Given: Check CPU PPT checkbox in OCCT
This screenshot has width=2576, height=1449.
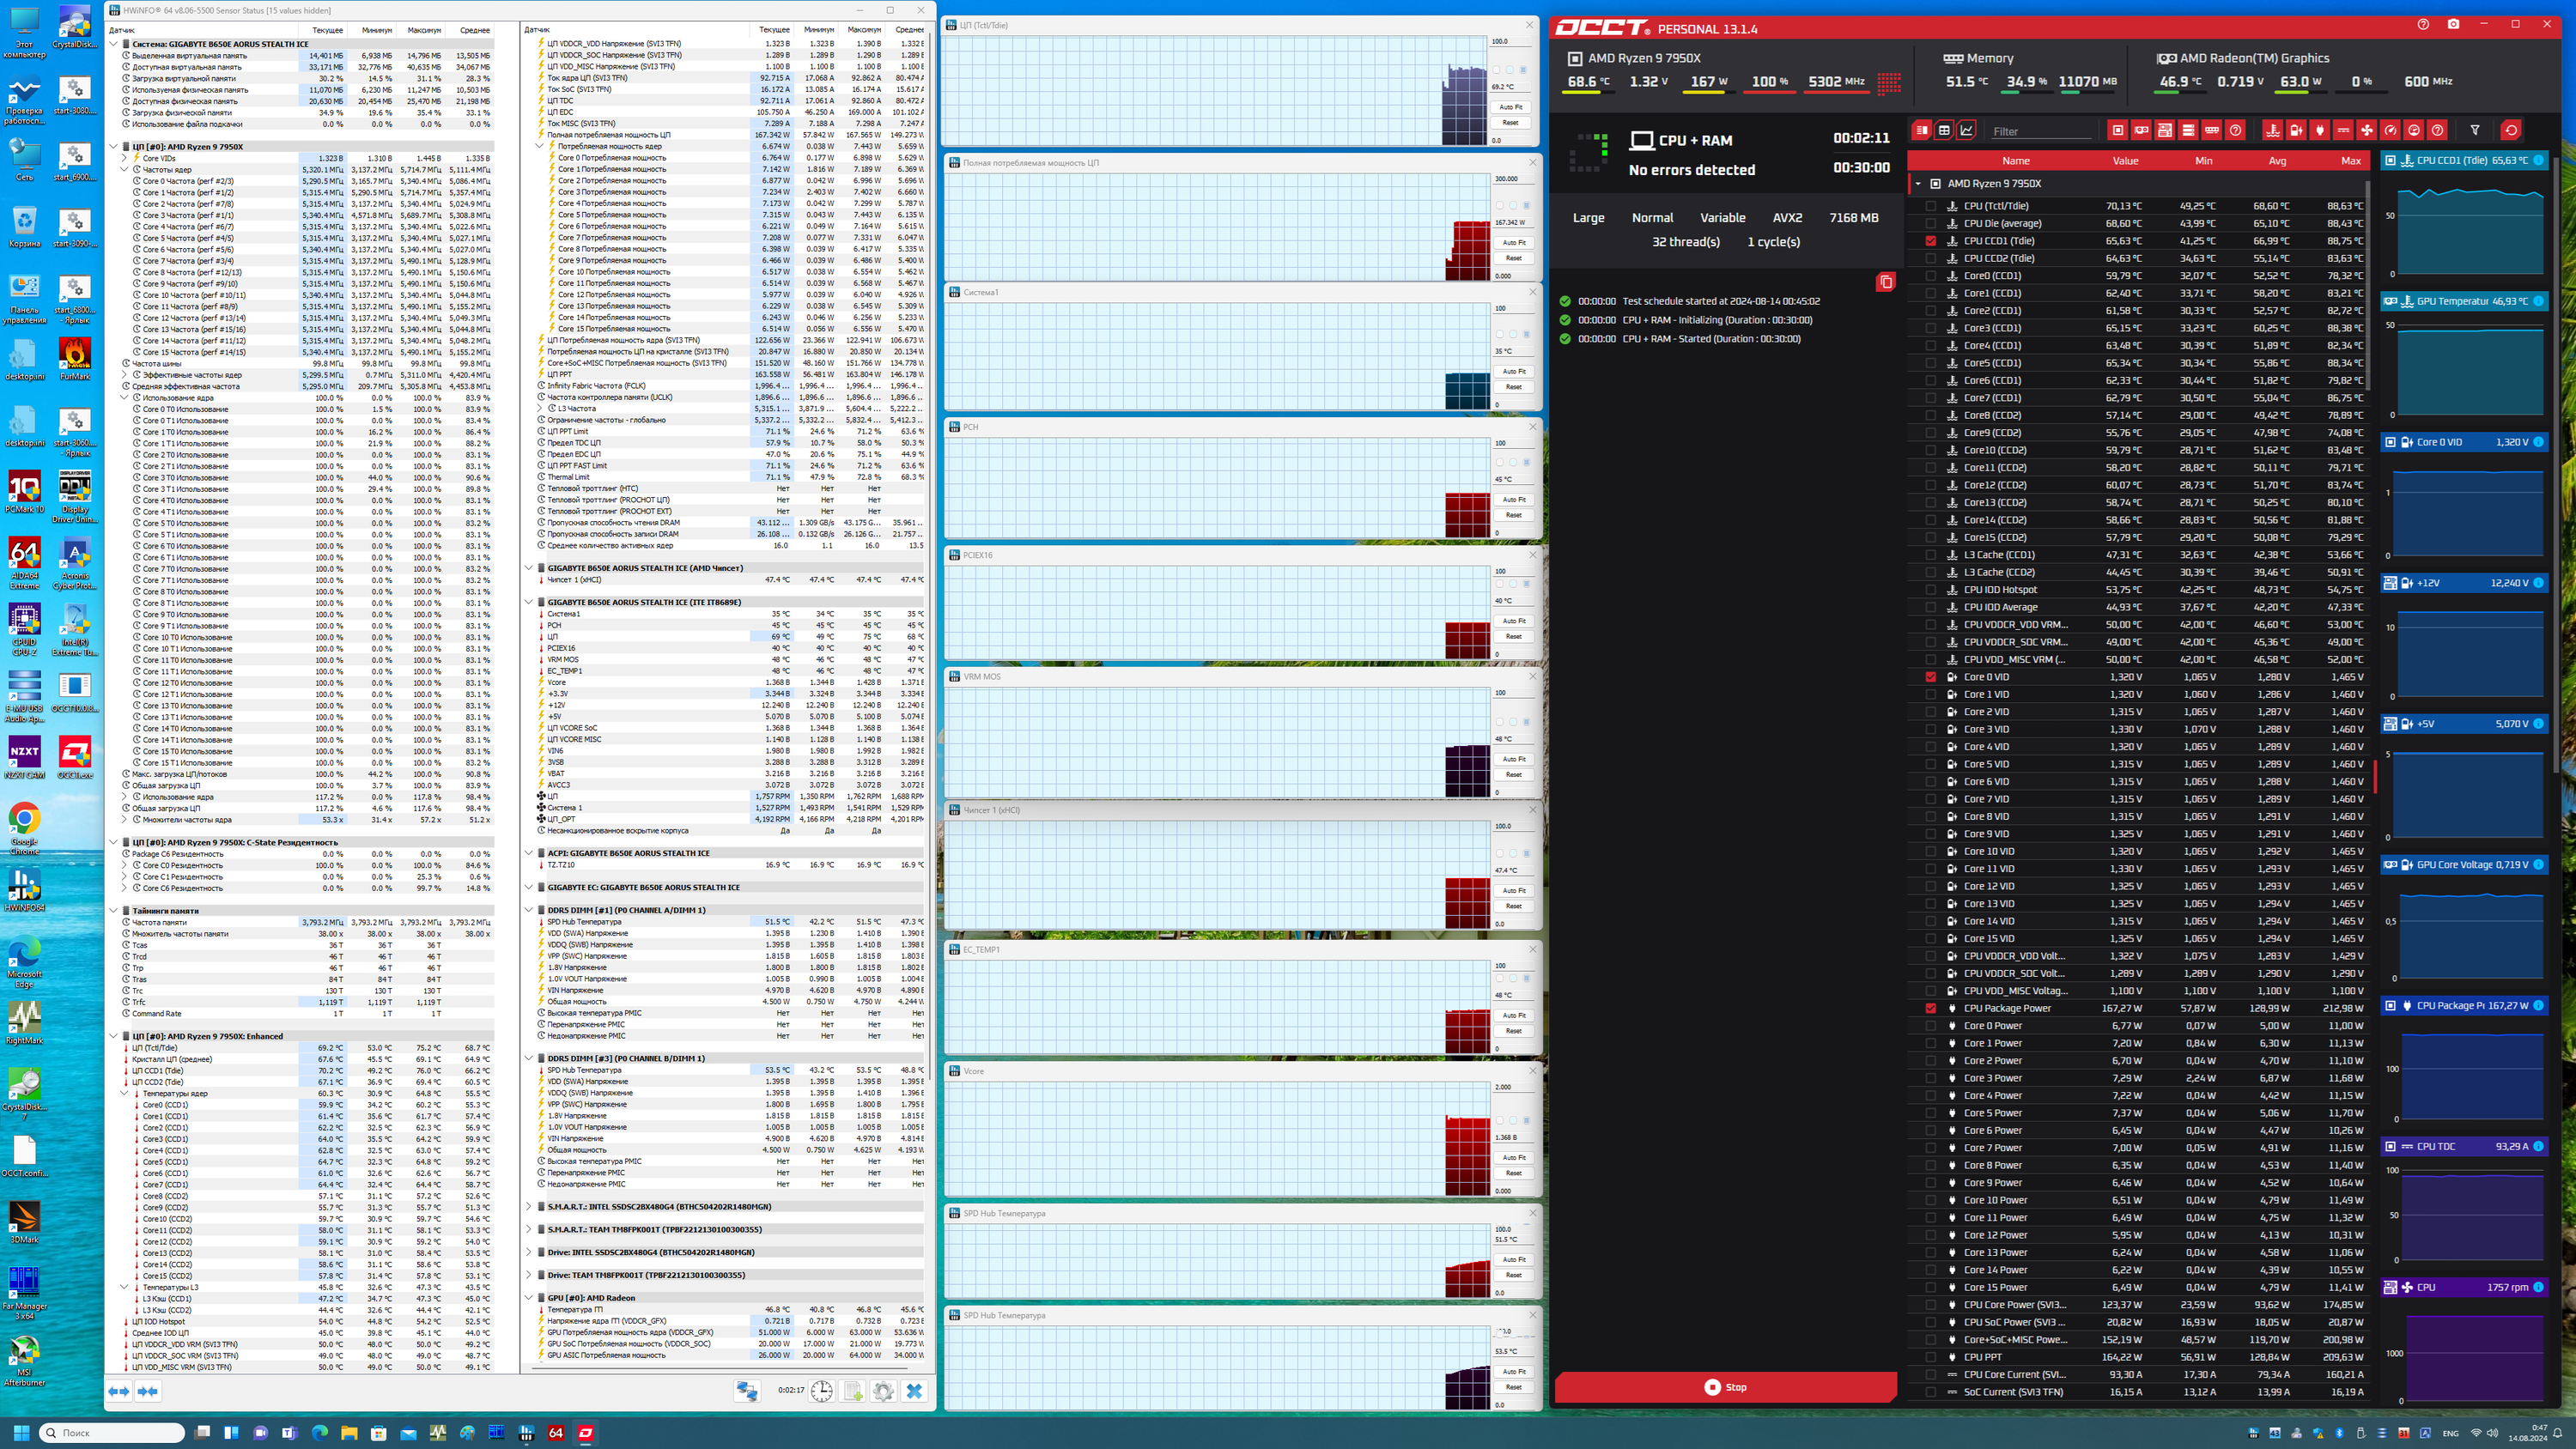Looking at the screenshot, I should pyautogui.click(x=1930, y=1357).
